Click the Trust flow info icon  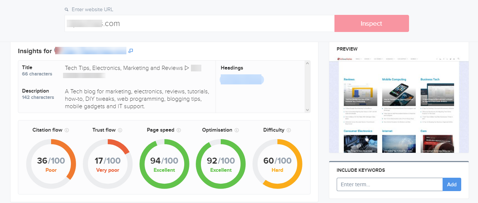120,130
